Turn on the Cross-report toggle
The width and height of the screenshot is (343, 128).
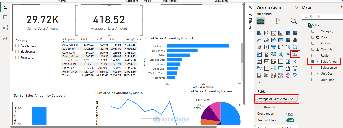(x=290, y=114)
